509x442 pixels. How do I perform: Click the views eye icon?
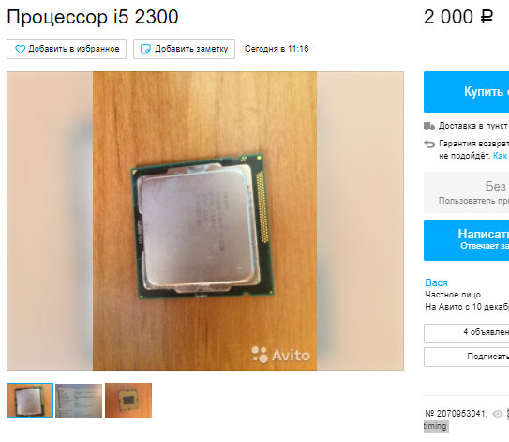pyautogui.click(x=498, y=414)
